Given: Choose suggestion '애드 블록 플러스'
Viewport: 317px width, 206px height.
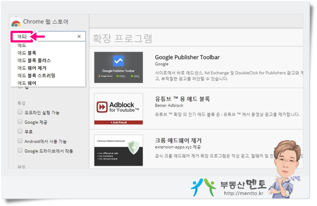Looking at the screenshot, I should (x=34, y=61).
